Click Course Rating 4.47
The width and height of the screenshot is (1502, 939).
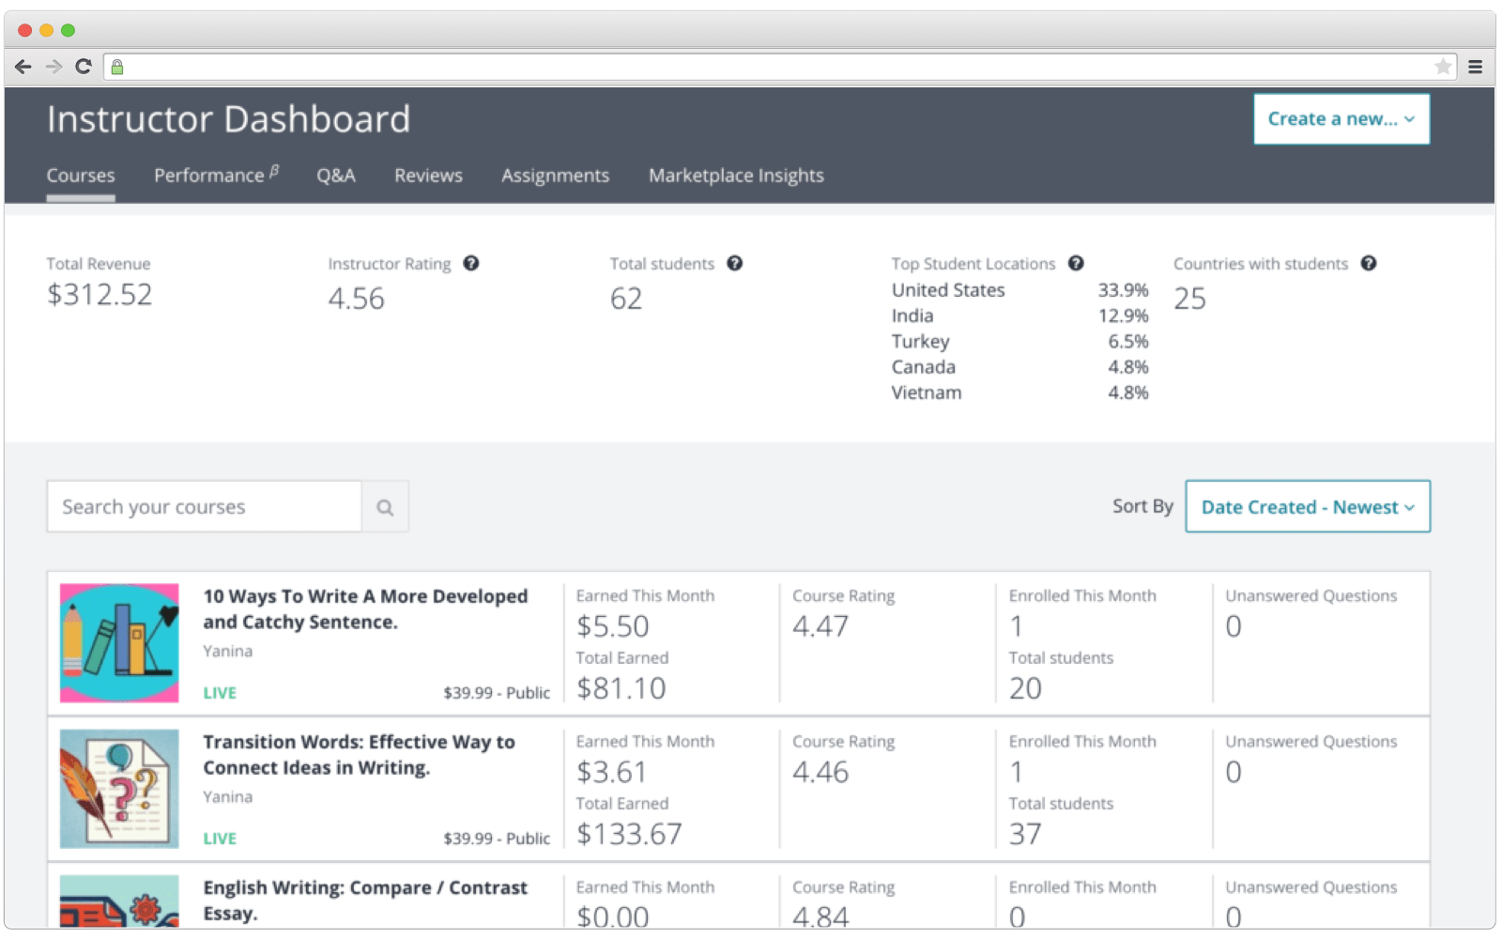(820, 626)
